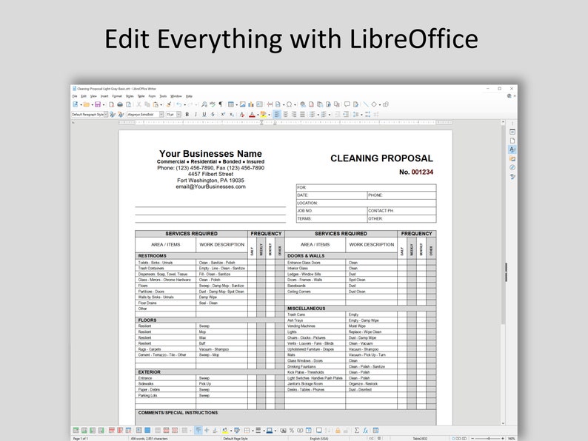Open the Page sidebar deck
This screenshot has height=441, width=588.
512,141
